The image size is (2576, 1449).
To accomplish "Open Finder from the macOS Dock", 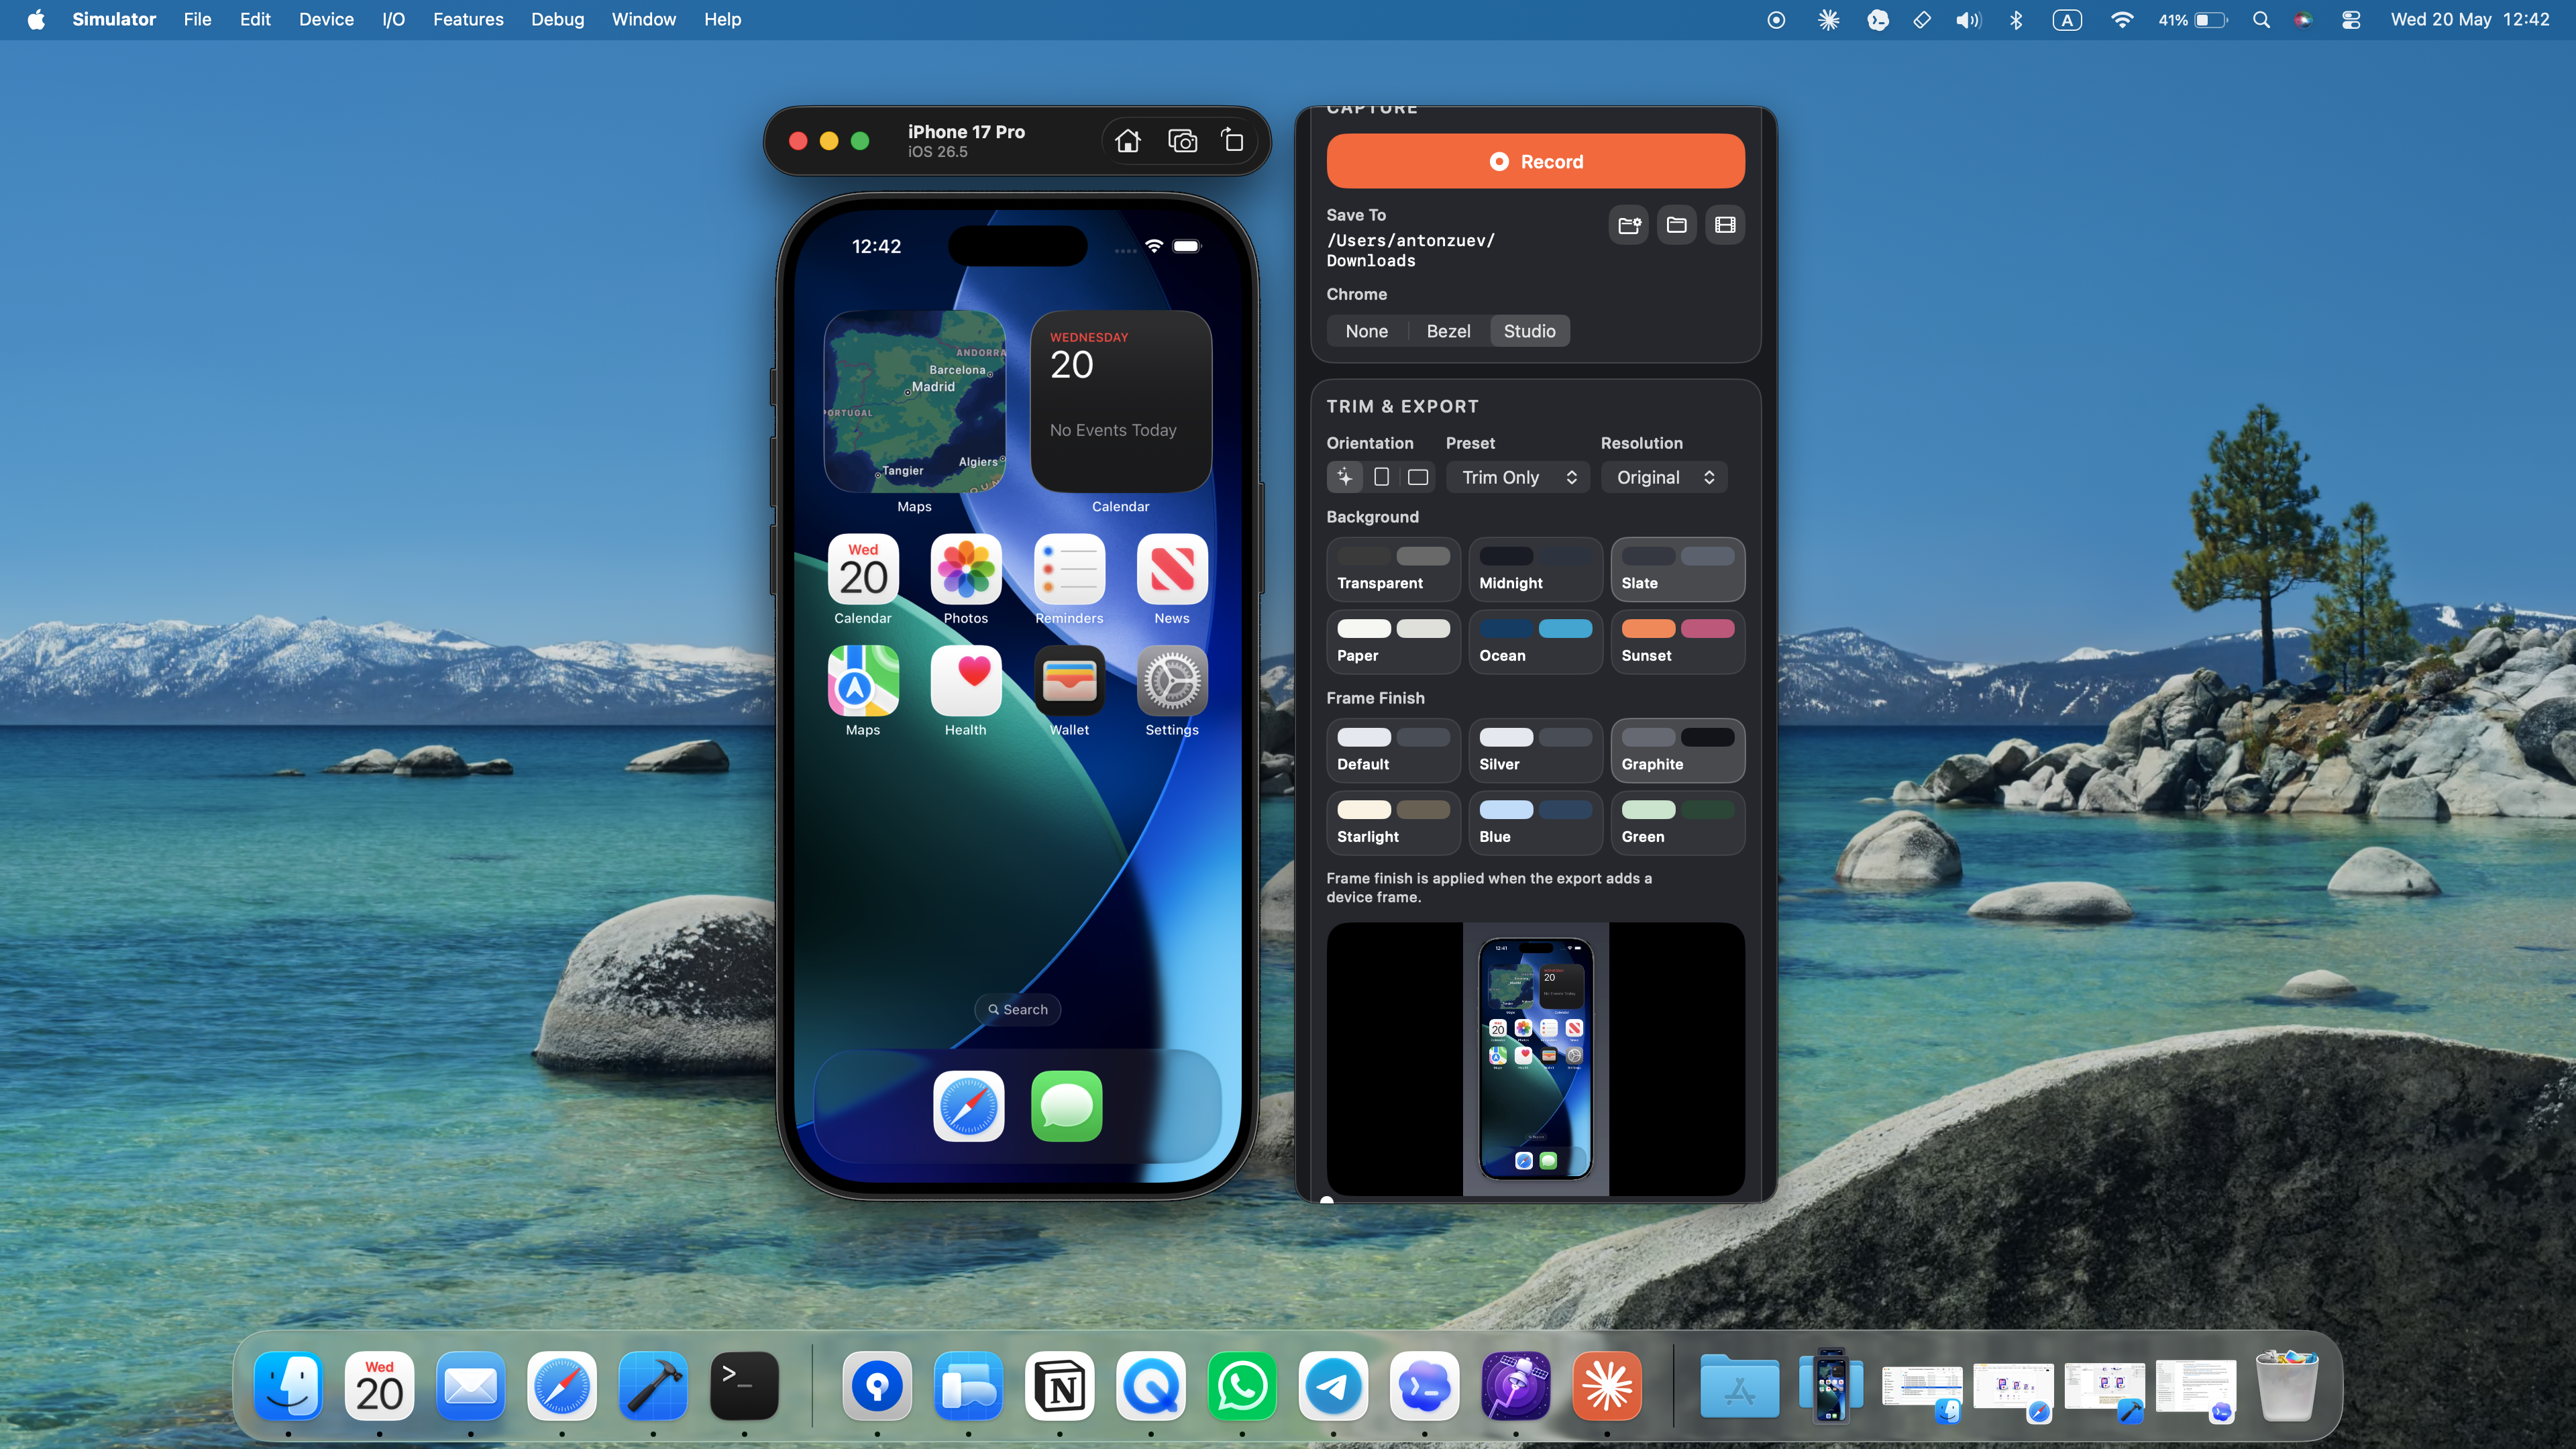I will (x=288, y=1386).
